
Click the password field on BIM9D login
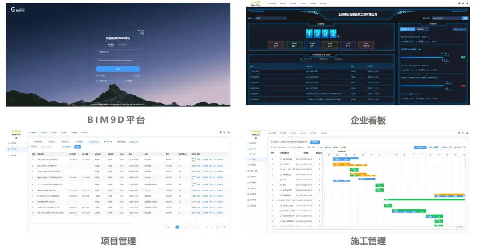[118, 60]
